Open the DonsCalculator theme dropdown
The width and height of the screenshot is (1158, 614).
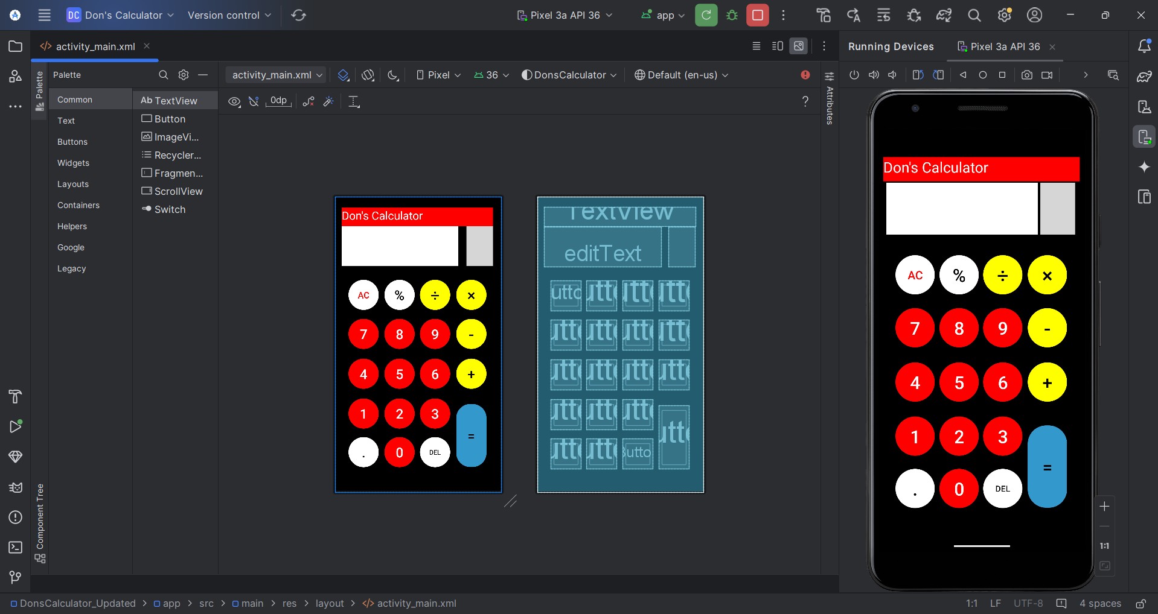point(569,75)
